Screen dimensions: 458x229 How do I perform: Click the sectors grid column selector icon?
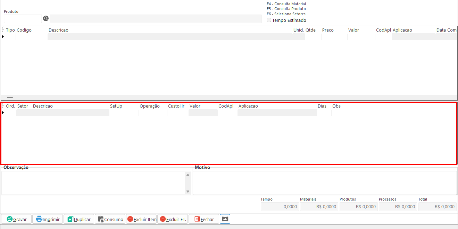[3, 106]
